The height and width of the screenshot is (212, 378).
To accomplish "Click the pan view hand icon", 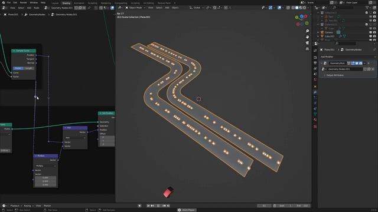I will 307,37.
